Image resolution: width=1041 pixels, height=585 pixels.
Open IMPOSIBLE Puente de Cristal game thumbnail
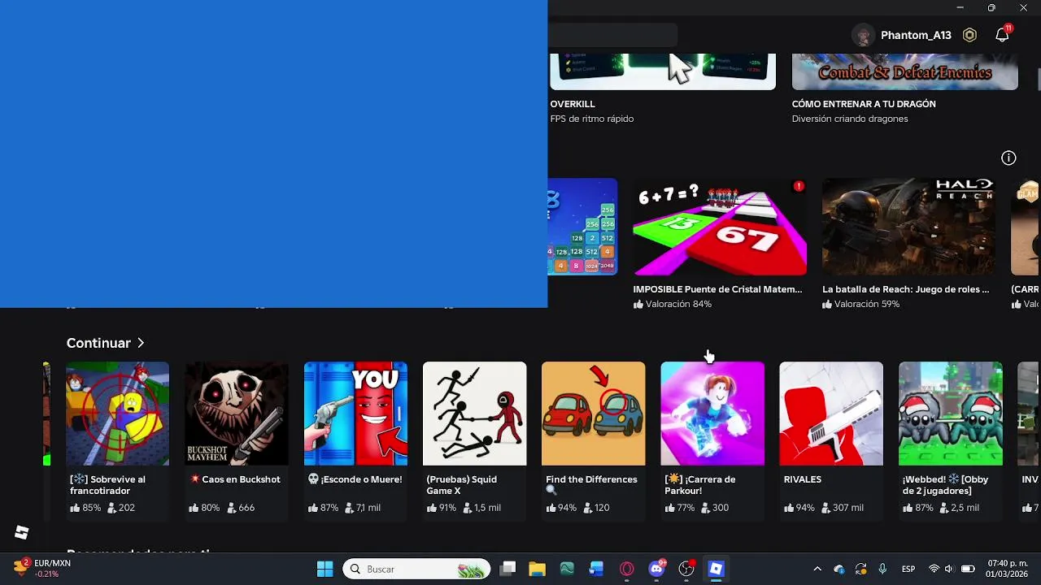point(720,227)
